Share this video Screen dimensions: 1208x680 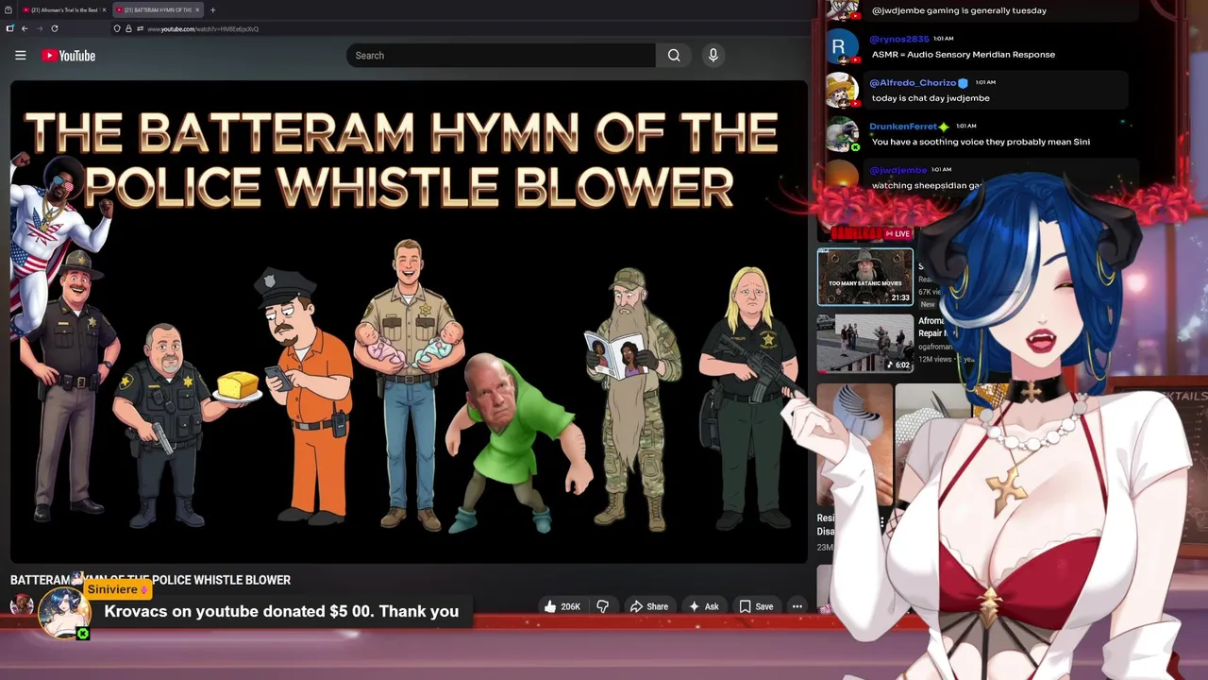[649, 606]
